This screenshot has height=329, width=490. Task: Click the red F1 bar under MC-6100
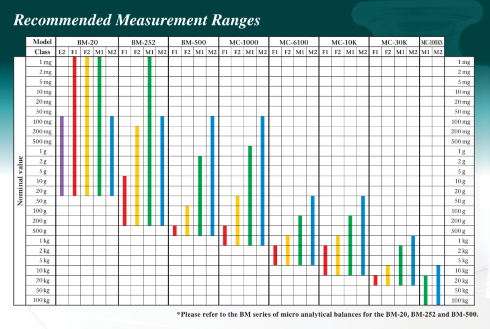275,255
